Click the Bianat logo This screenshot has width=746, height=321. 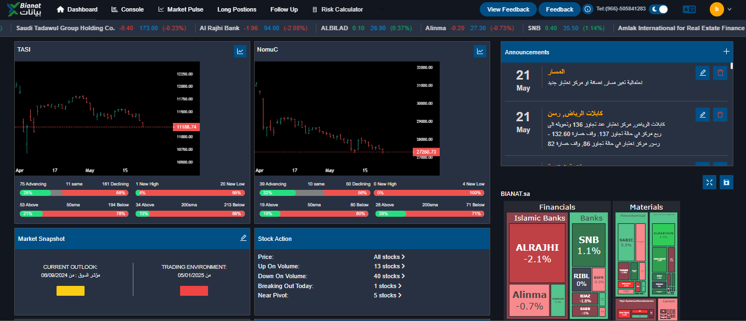click(x=25, y=9)
